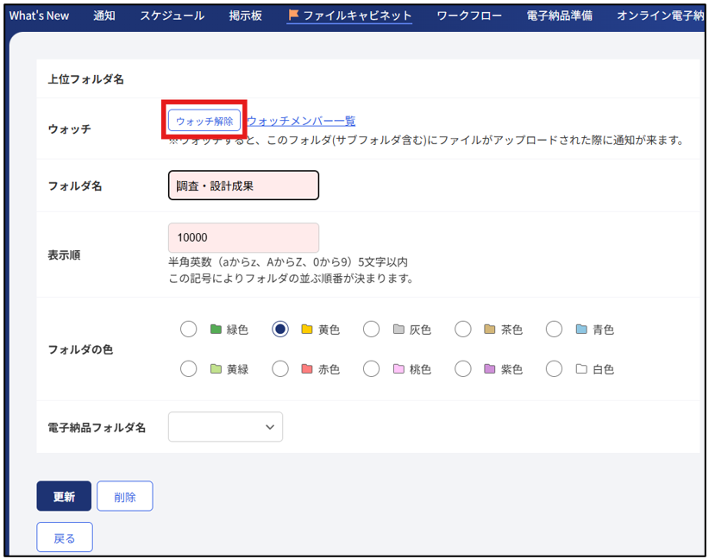The image size is (709, 559).
Task: Click the brown folder icon
Action: pyautogui.click(x=490, y=330)
